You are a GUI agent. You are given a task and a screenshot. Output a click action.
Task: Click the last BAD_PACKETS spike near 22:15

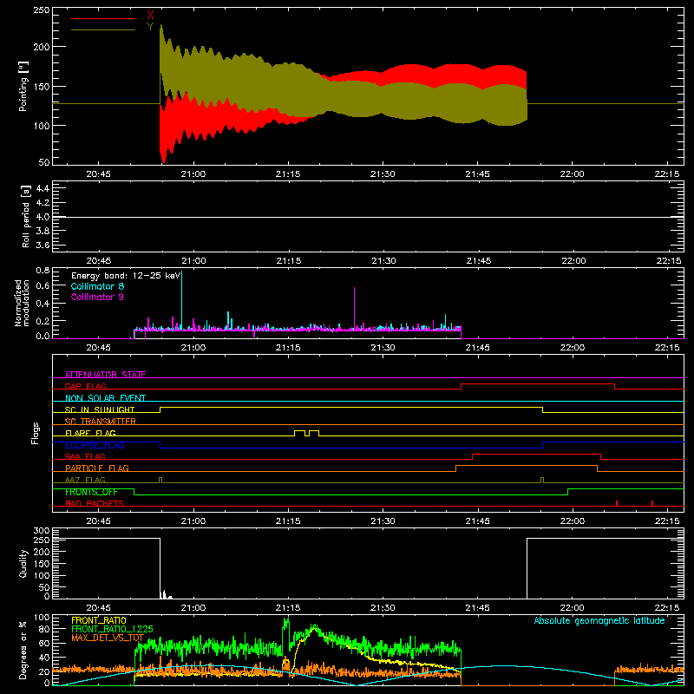coord(652,503)
